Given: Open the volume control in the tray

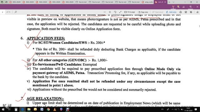Looking at the screenshot, I should 176,109.
